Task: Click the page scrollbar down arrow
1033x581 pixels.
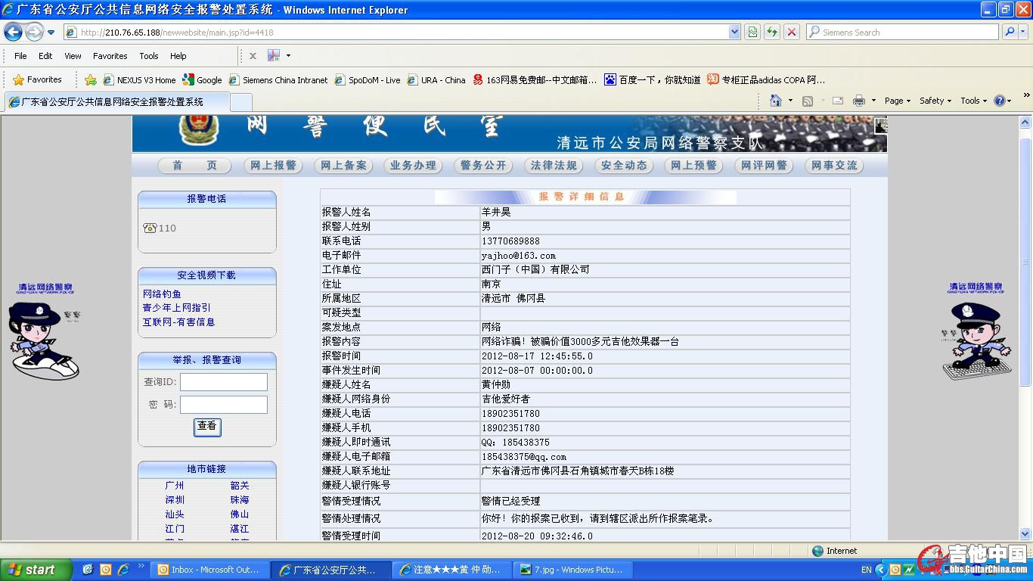Action: [x=1025, y=533]
